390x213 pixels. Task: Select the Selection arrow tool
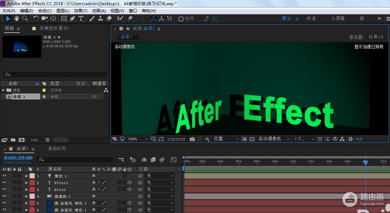[x=8, y=19]
